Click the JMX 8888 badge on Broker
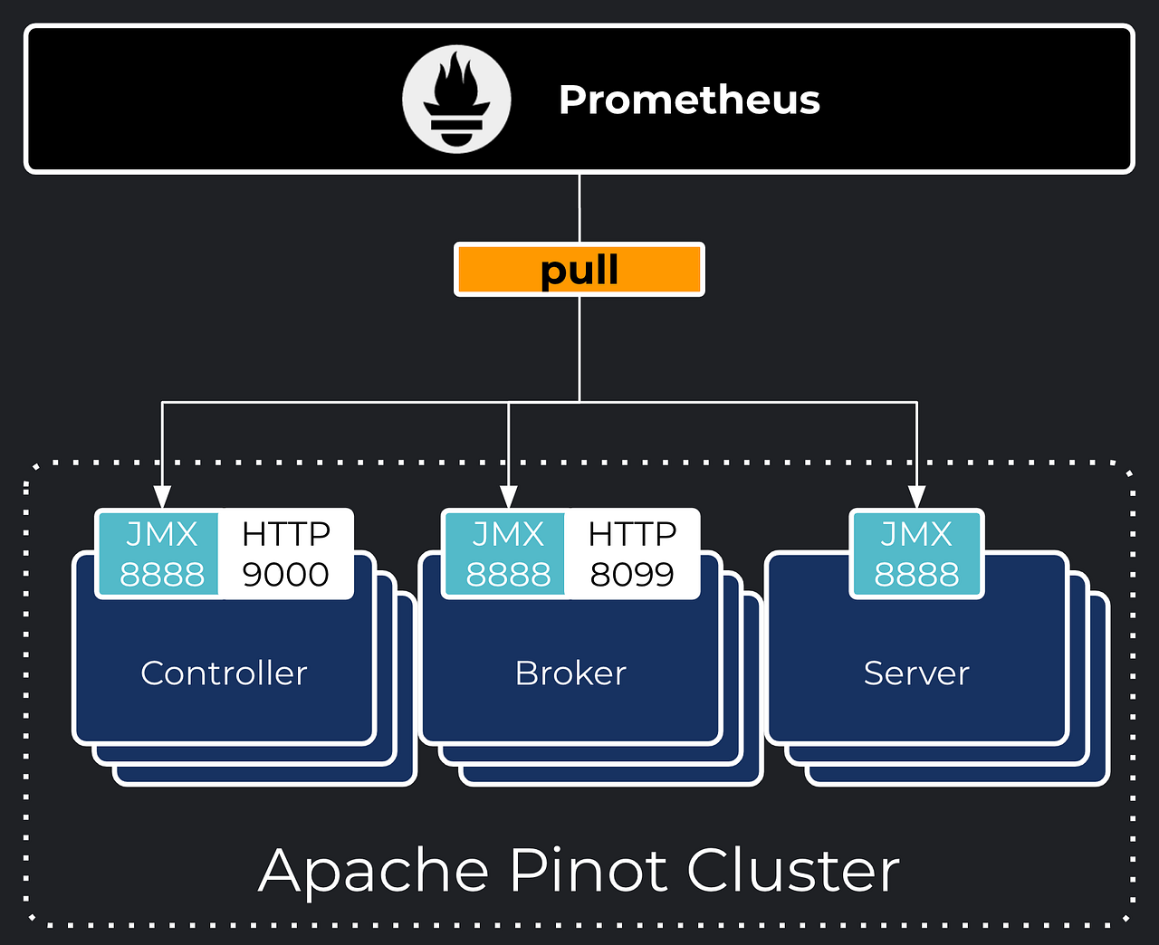The width and height of the screenshot is (1159, 945). pos(504,552)
